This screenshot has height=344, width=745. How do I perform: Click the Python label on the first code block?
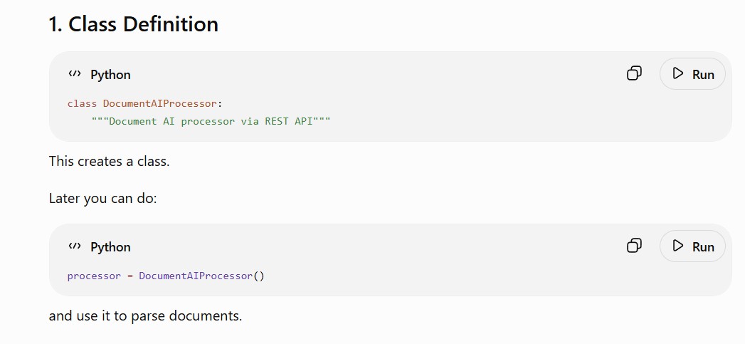pos(110,75)
